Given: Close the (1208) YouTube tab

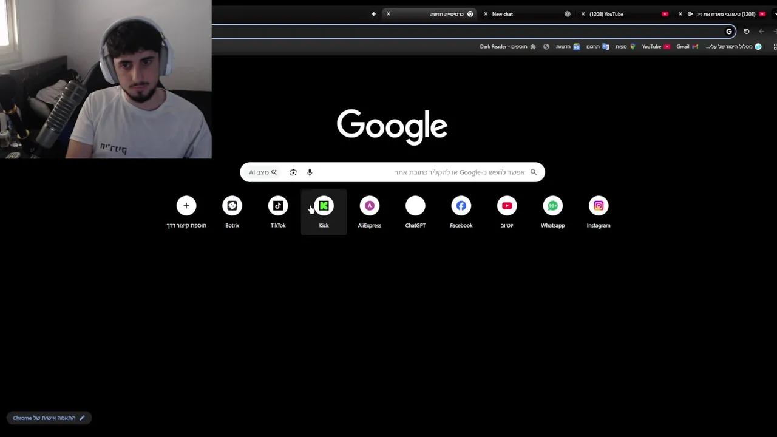Looking at the screenshot, I should click(x=583, y=14).
